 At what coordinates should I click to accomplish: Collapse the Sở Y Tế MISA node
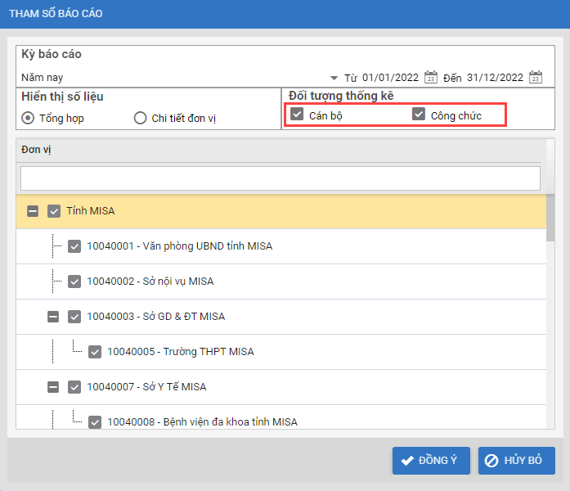click(x=53, y=387)
